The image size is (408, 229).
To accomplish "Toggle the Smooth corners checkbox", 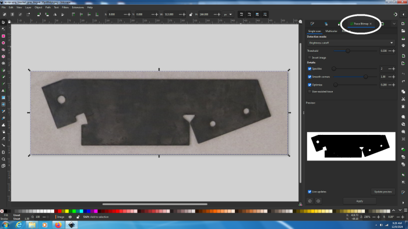I will [309, 77].
